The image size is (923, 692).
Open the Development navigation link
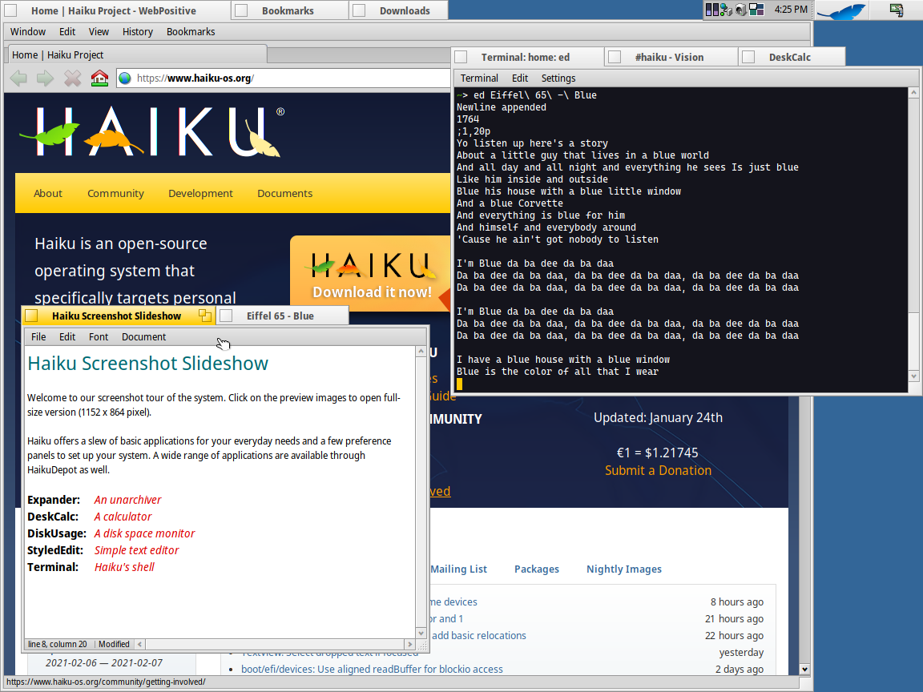[x=201, y=193]
